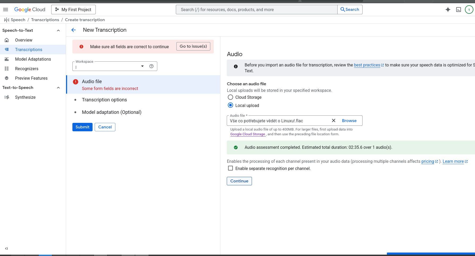Click the back arrow beside New Transcription
Viewport: 475px width, 256px height.
coord(73,30)
